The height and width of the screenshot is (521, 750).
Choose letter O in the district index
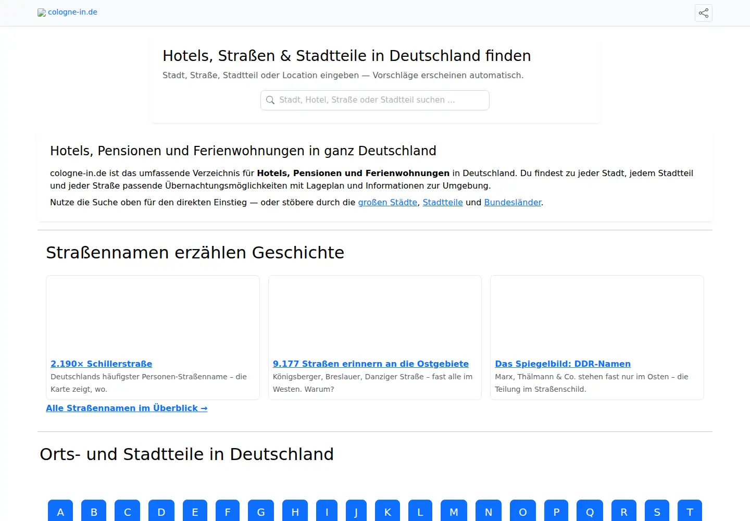pyautogui.click(x=523, y=512)
